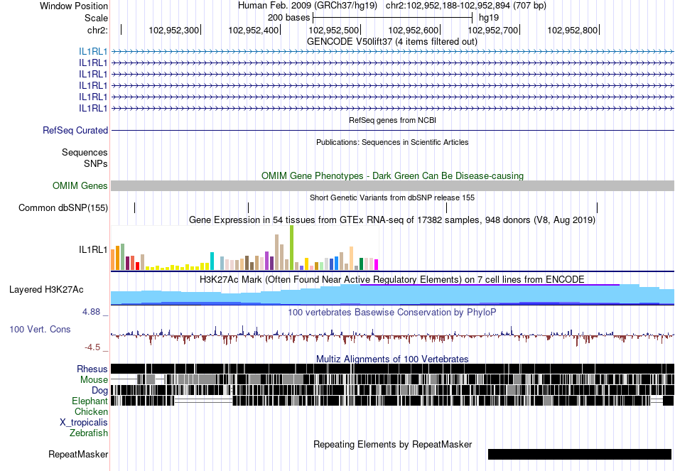
Task: Click the black RepeatMasker repeat block
Action: click(x=579, y=454)
